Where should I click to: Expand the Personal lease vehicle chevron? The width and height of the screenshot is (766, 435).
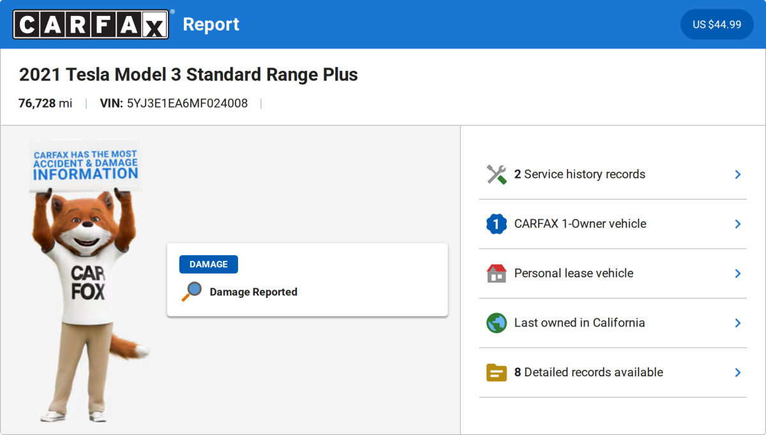point(737,274)
